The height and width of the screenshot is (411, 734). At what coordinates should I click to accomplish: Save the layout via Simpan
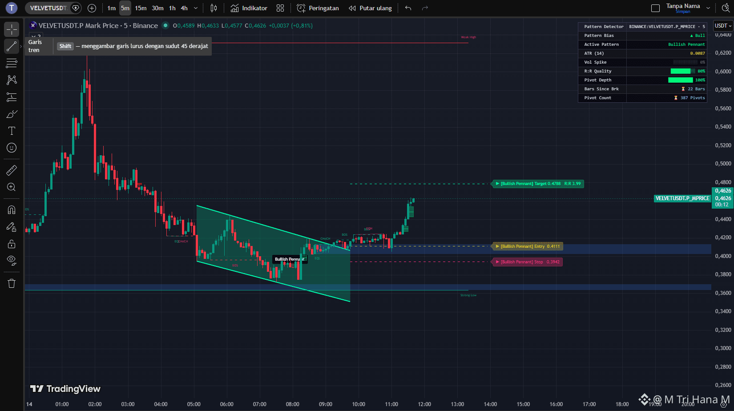click(683, 12)
